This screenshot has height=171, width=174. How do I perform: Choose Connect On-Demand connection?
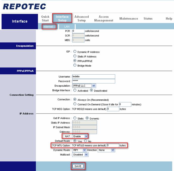tap(75, 104)
